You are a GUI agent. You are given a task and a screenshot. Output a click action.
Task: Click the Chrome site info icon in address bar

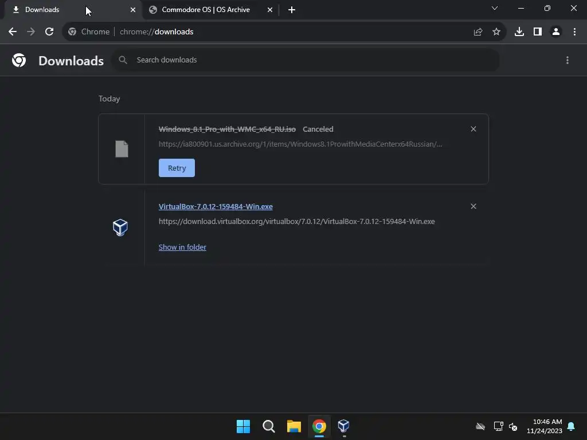point(72,32)
